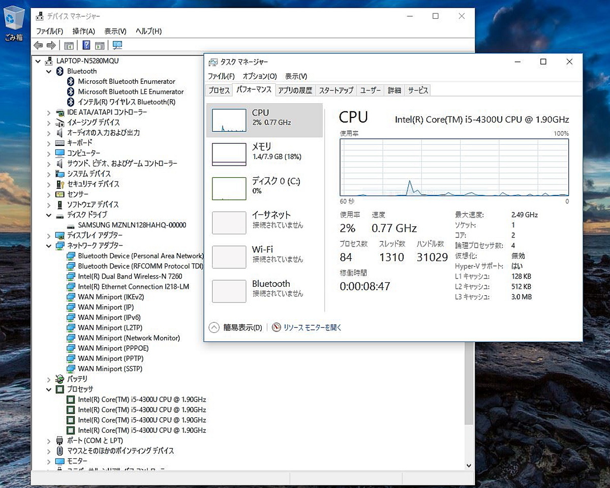This screenshot has height=488, width=610.
Task: Expand the バッテリ category
Action: (49, 379)
